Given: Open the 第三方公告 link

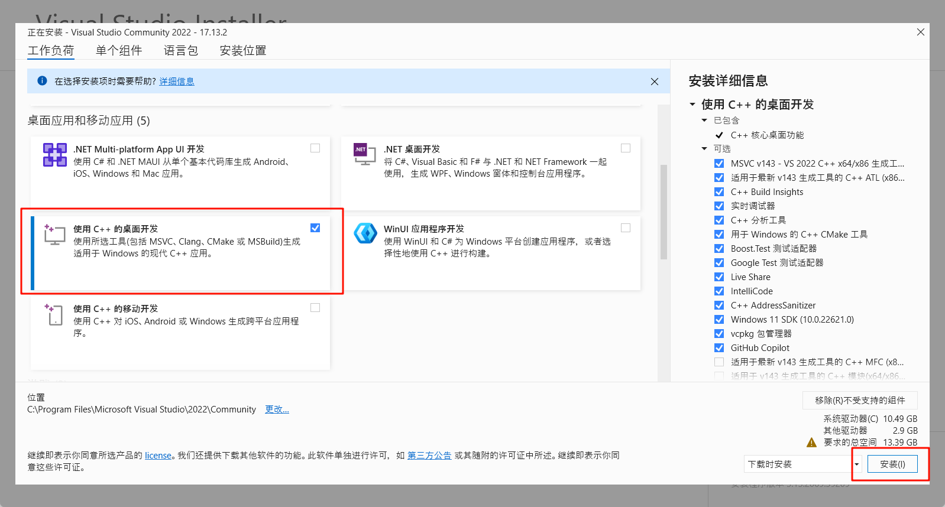Looking at the screenshot, I should tap(429, 456).
